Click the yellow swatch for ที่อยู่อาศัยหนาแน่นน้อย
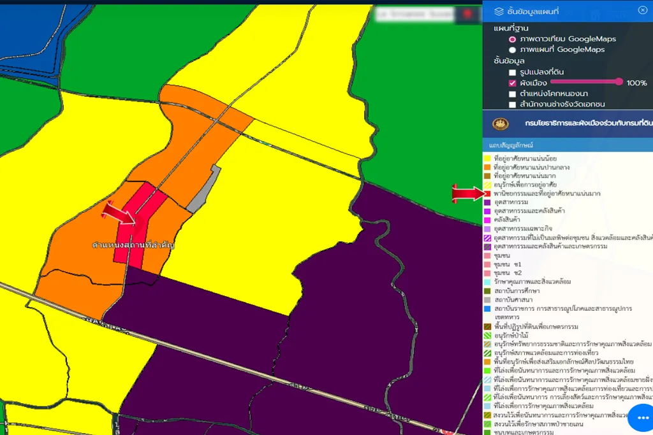Image resolution: width=653 pixels, height=435 pixels. click(x=487, y=159)
